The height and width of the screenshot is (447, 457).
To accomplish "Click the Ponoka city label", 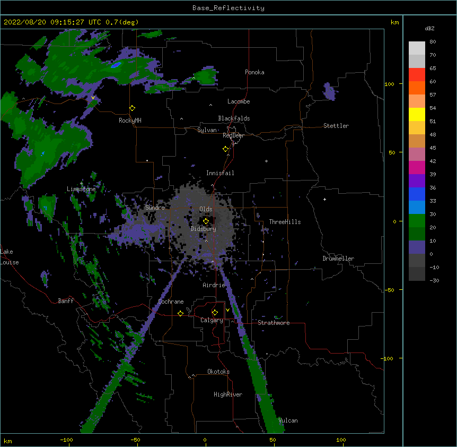I will (254, 72).
